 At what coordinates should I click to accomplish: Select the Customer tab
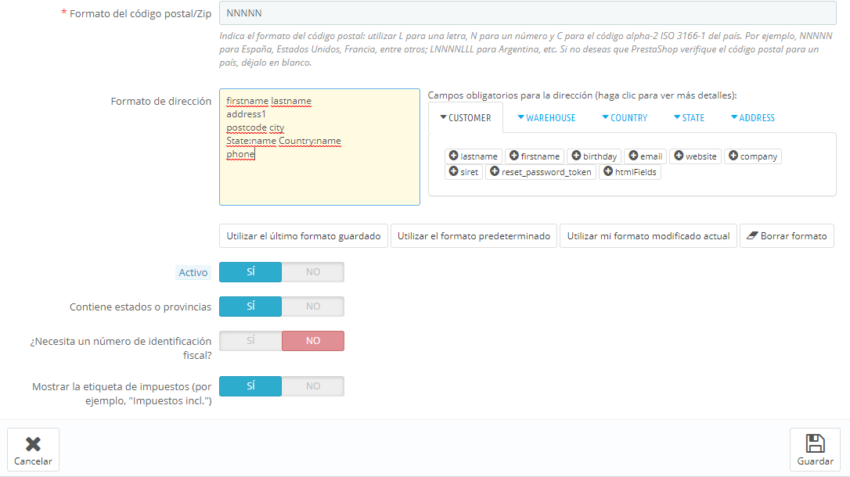coord(466,118)
